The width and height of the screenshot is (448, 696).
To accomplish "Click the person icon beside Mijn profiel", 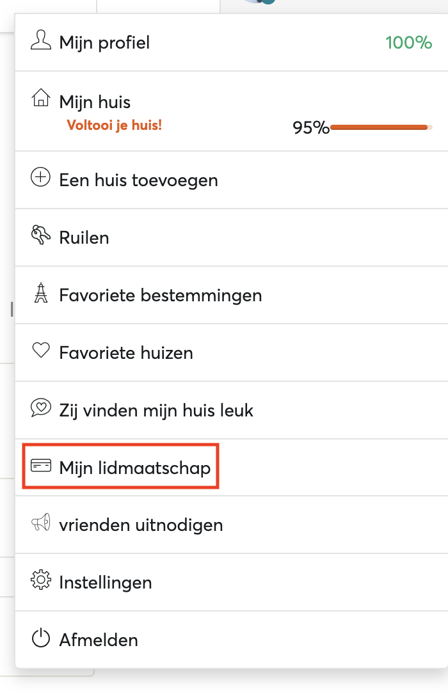I will 40,40.
